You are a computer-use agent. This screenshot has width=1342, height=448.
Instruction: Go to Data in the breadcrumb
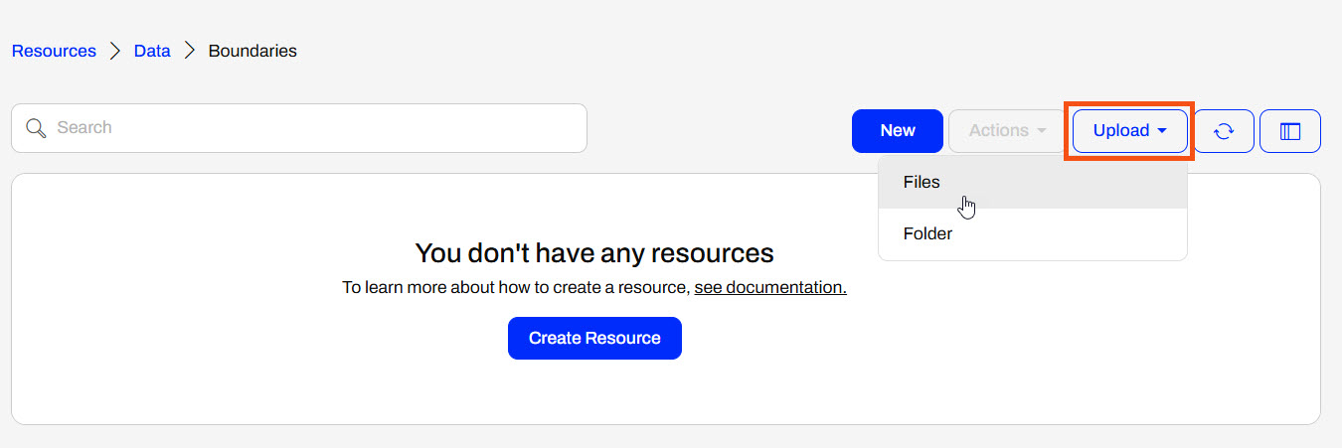pos(152,51)
